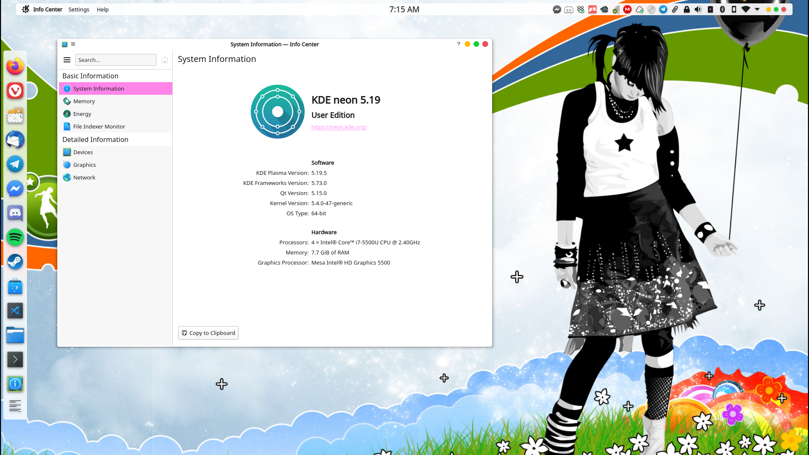Select Devices in sidebar
This screenshot has width=809, height=455.
pyautogui.click(x=116, y=152)
